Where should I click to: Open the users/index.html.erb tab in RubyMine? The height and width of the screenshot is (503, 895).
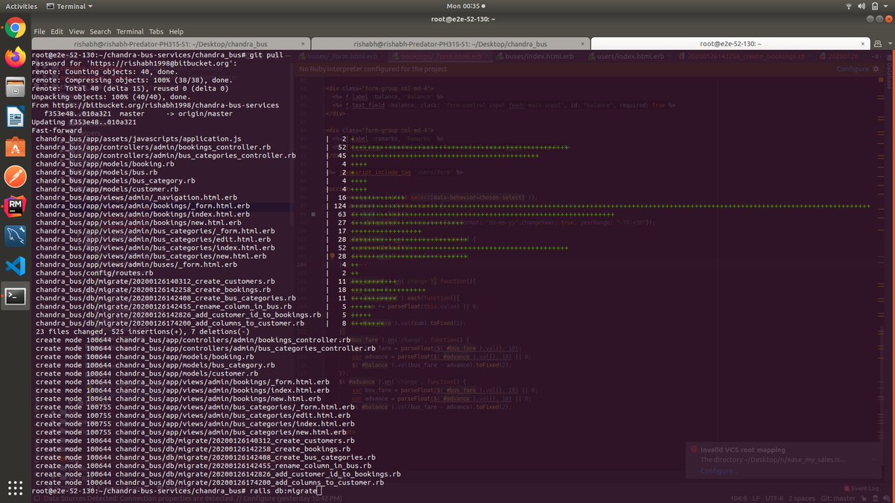627,56
